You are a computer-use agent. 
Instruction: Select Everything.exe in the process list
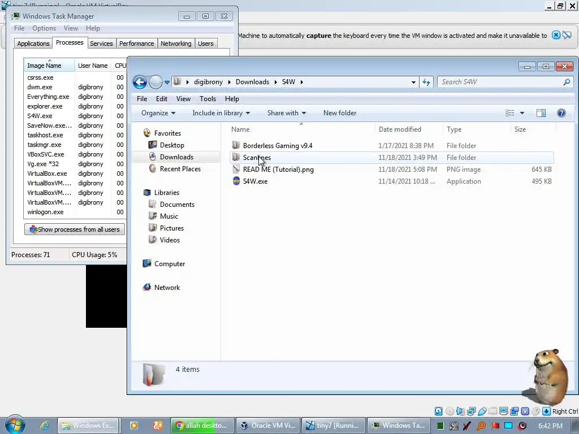point(76,97)
